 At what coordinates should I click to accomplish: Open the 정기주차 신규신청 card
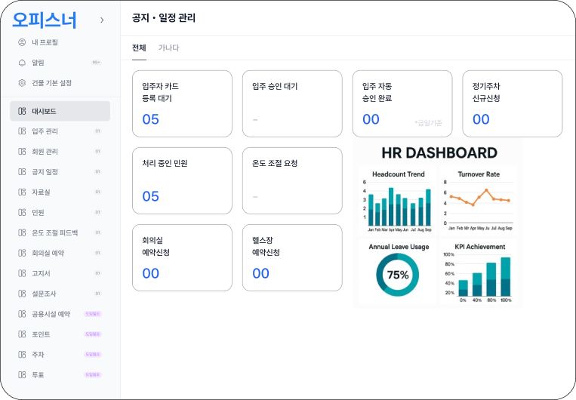pyautogui.click(x=513, y=103)
